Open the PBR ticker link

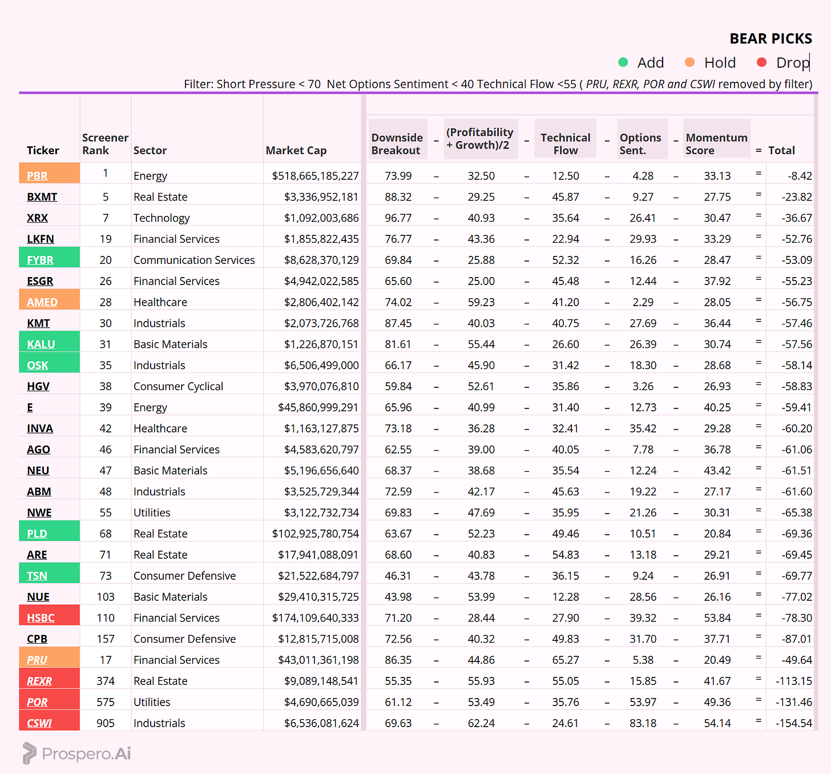pos(37,176)
